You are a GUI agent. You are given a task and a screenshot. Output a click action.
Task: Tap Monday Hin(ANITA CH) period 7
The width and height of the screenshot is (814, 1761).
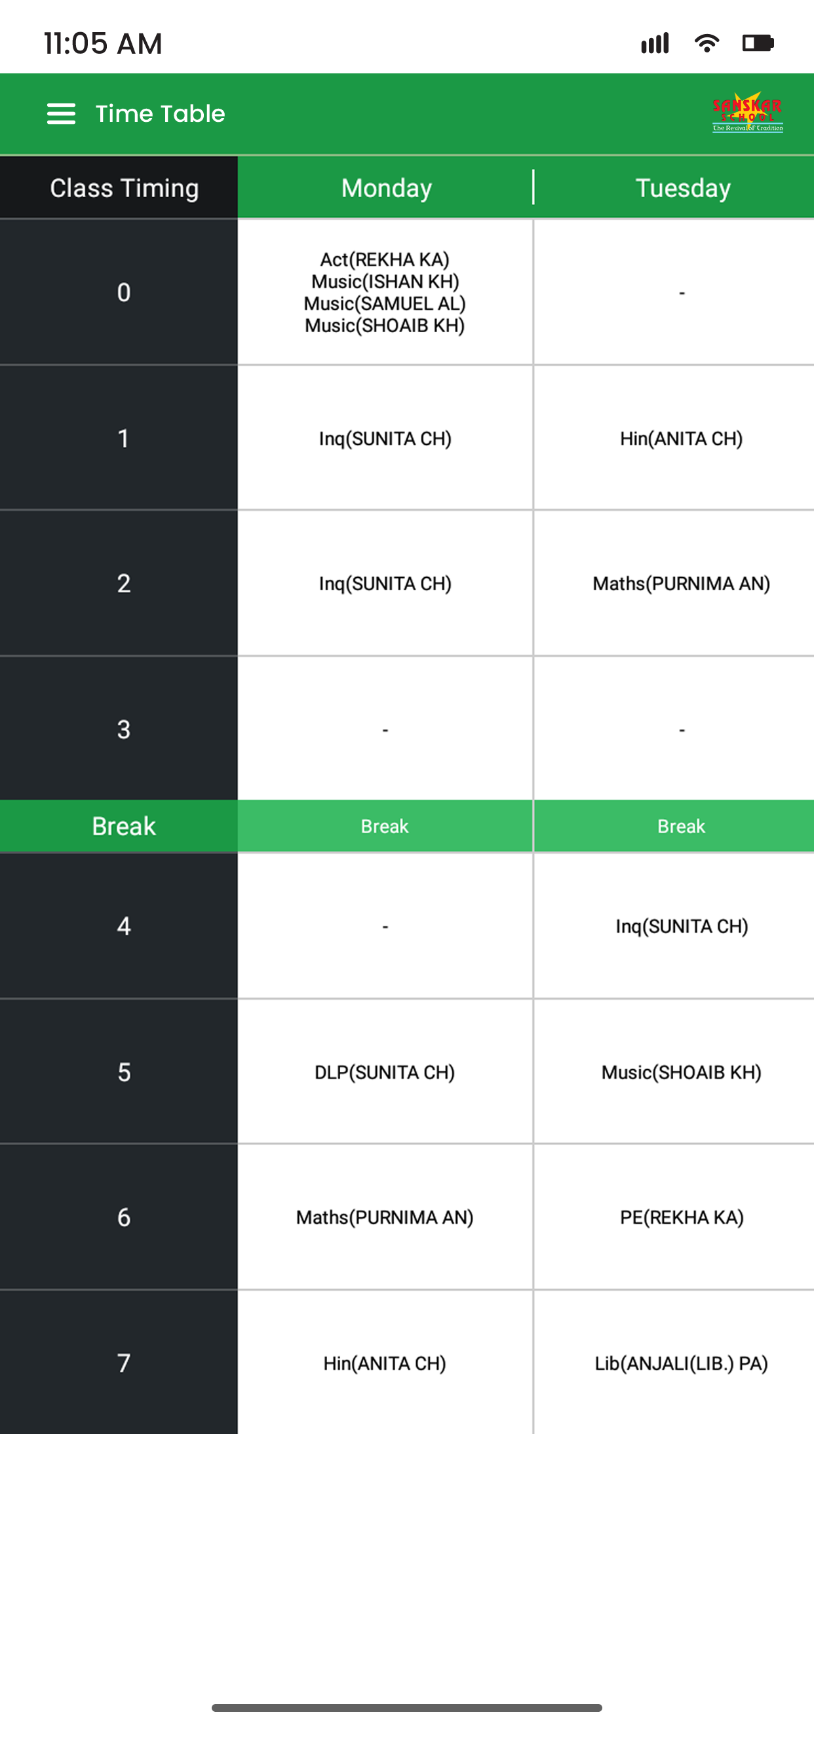(385, 1363)
